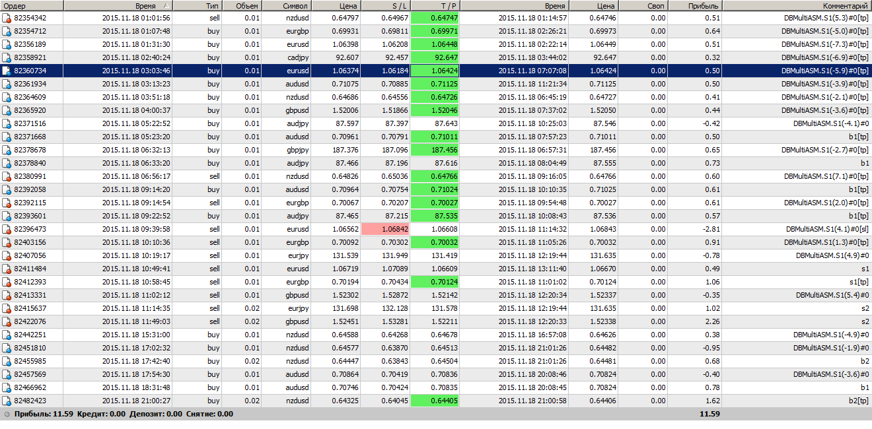Click the order icon for 82361934
872x429 pixels.
coord(7,84)
